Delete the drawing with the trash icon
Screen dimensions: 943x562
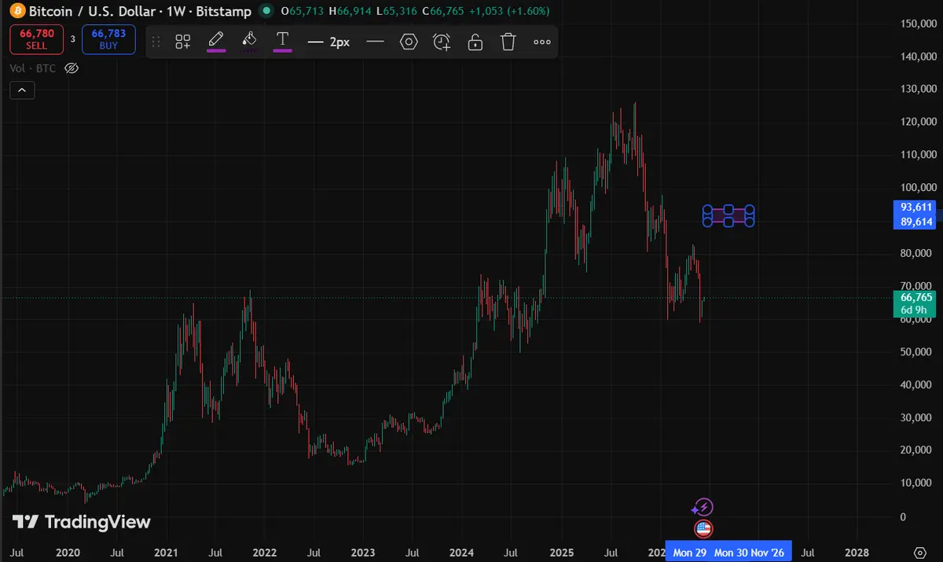click(x=508, y=42)
